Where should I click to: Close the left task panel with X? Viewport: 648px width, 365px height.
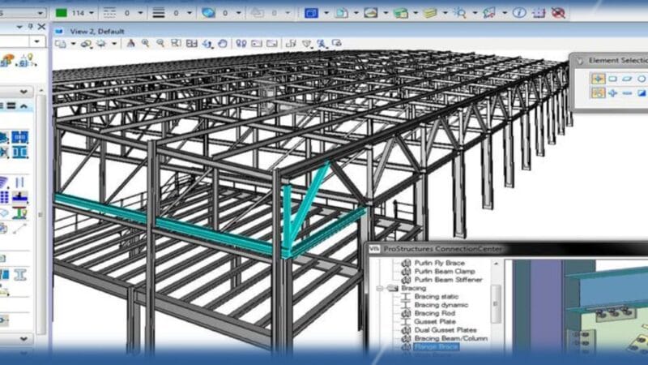click(42, 27)
